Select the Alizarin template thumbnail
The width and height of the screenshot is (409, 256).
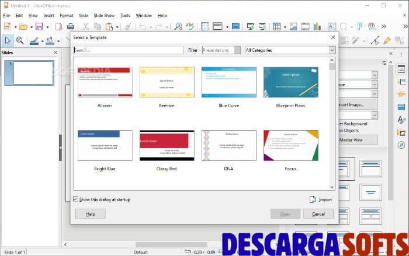pyautogui.click(x=105, y=82)
